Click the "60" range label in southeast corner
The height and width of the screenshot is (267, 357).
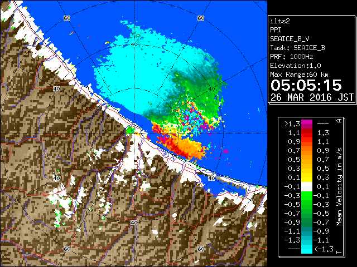[201, 249]
